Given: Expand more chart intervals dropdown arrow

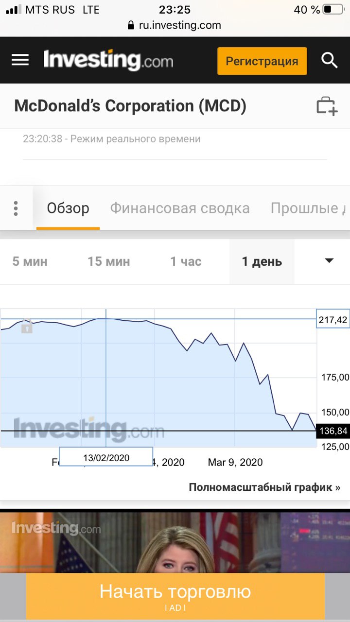Looking at the screenshot, I should (x=329, y=261).
